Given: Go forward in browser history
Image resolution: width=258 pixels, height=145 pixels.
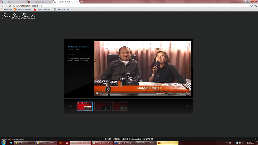Looking at the screenshot, I should (x=6, y=6).
